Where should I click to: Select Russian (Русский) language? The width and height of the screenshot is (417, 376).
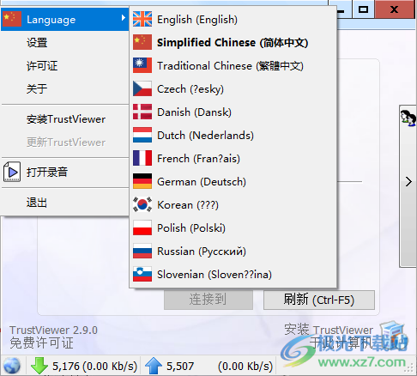click(x=233, y=252)
